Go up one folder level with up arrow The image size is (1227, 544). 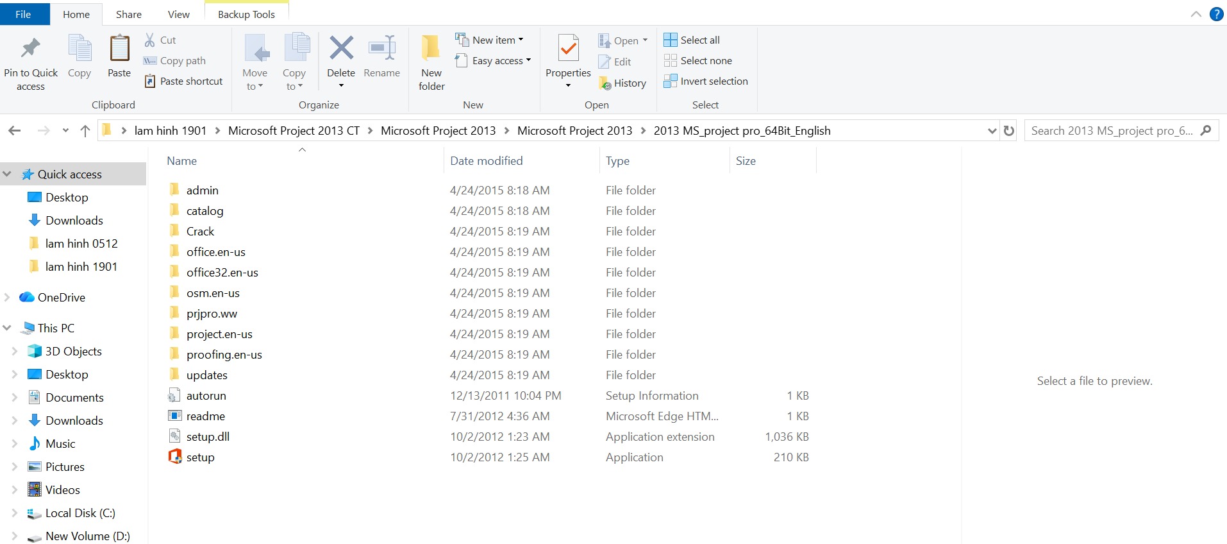85,131
